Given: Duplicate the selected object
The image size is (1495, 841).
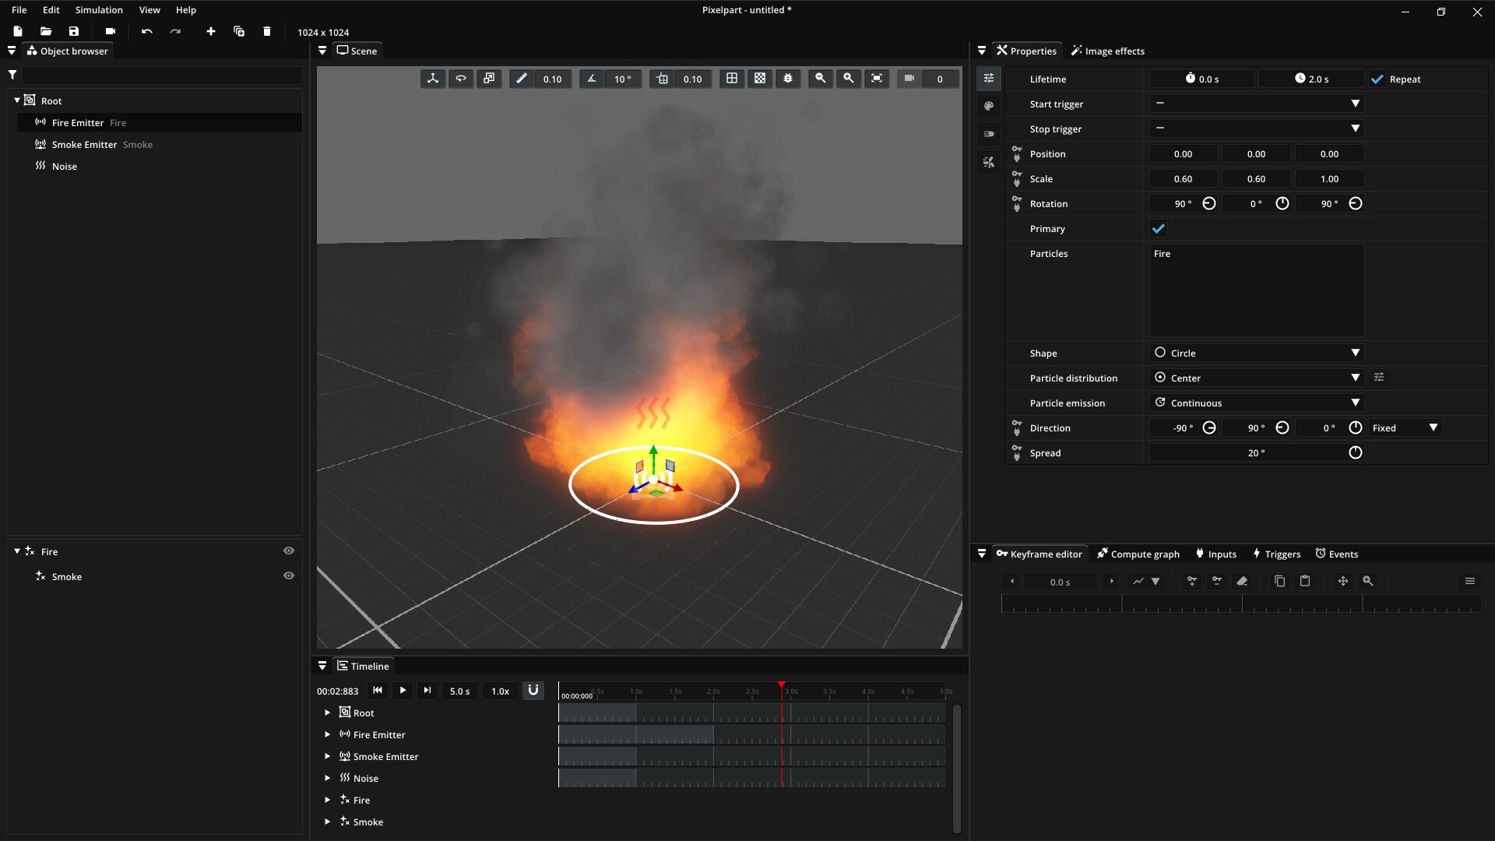Looking at the screenshot, I should pos(239,32).
